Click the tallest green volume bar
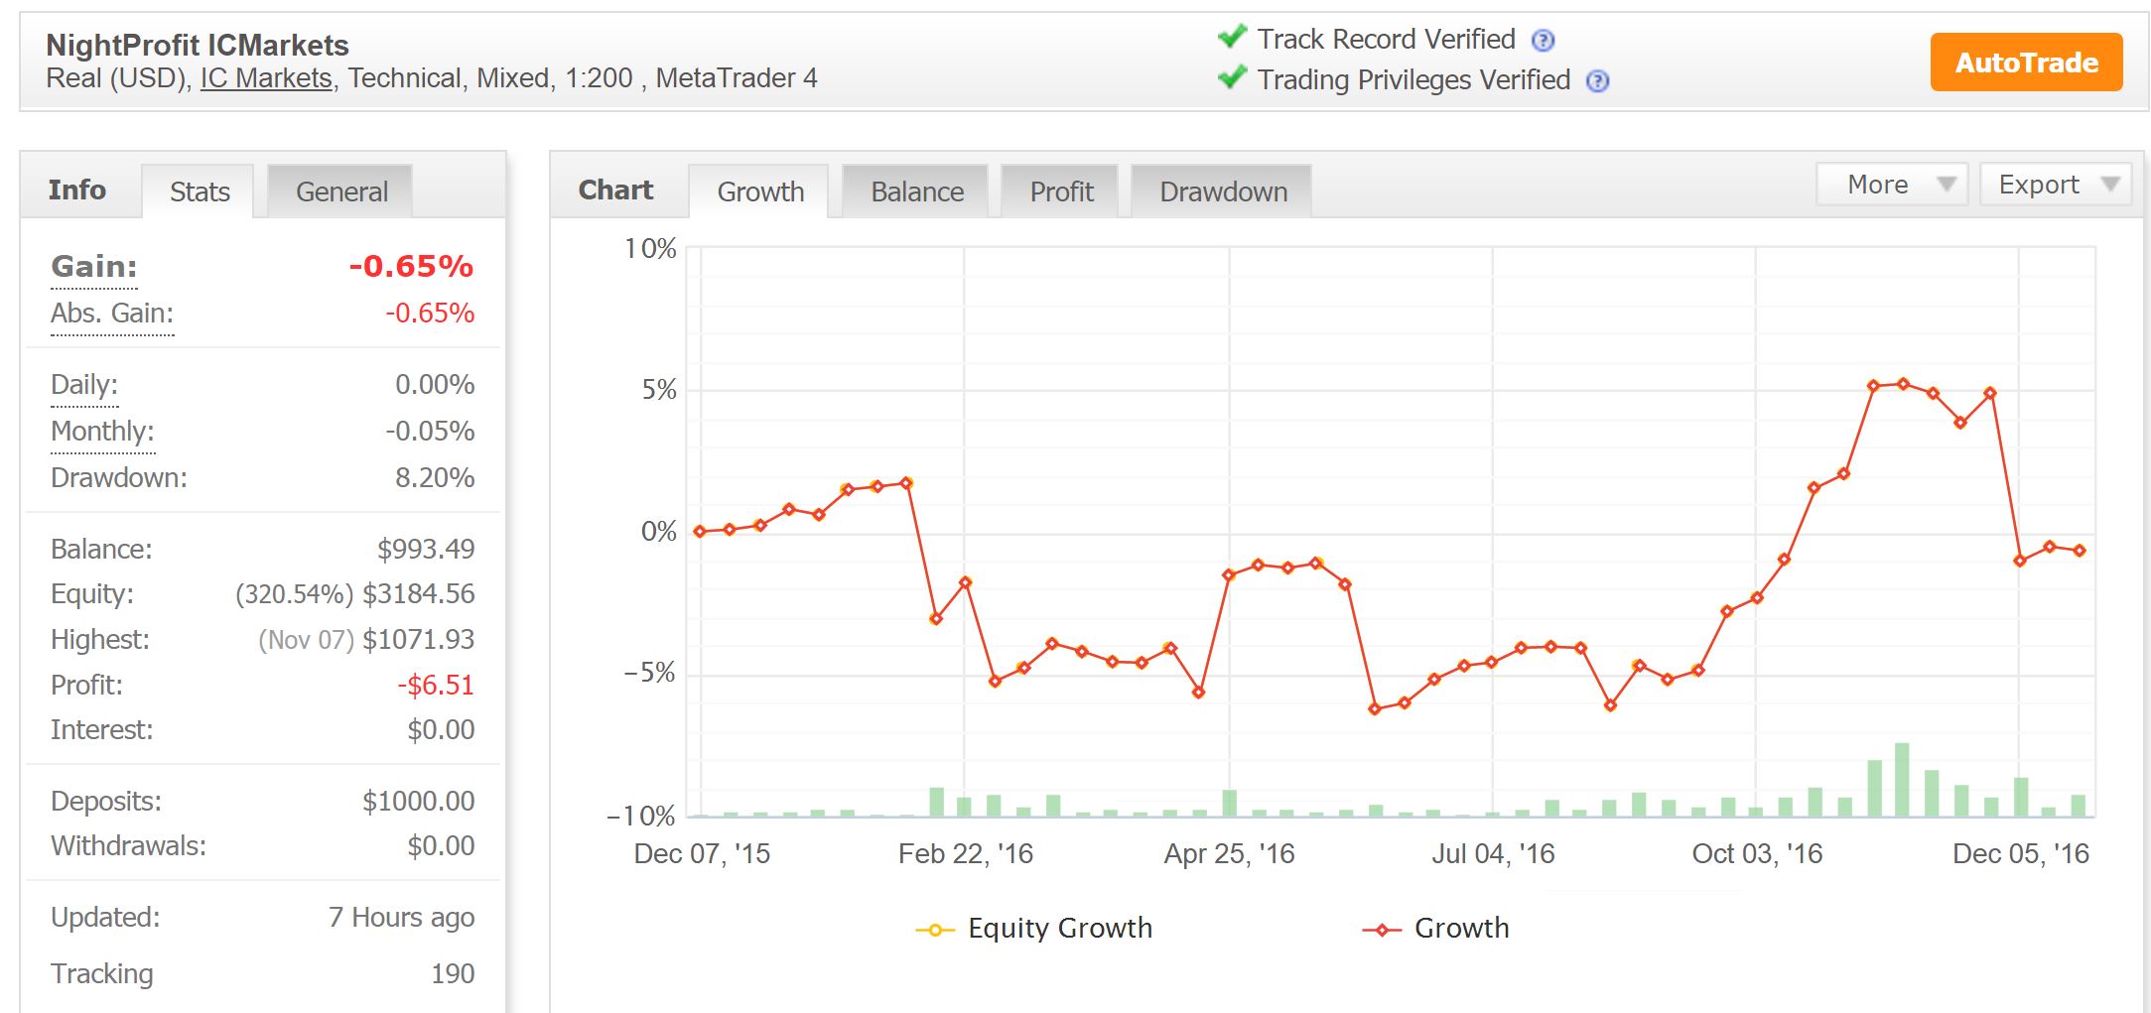The width and height of the screenshot is (2151, 1013). coord(1902,780)
